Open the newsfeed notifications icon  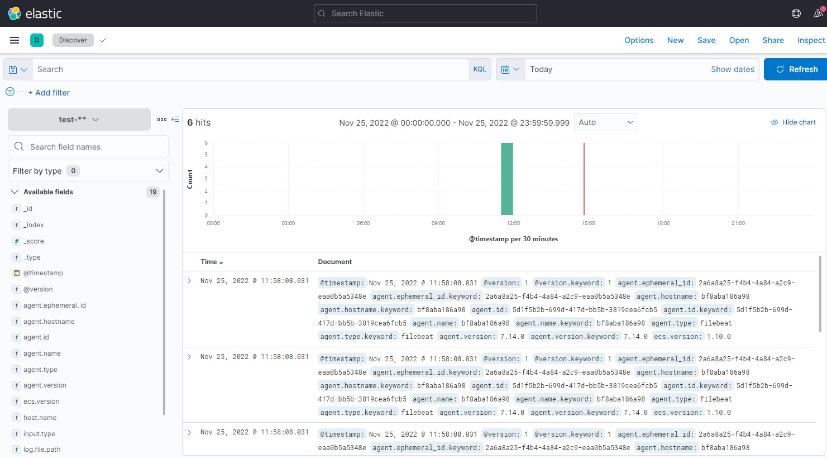pyautogui.click(x=819, y=13)
